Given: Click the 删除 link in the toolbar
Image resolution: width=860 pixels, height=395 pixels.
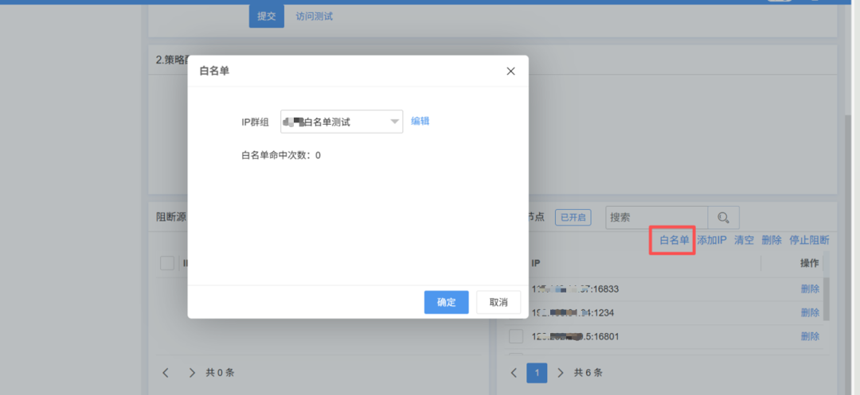Looking at the screenshot, I should tap(772, 240).
